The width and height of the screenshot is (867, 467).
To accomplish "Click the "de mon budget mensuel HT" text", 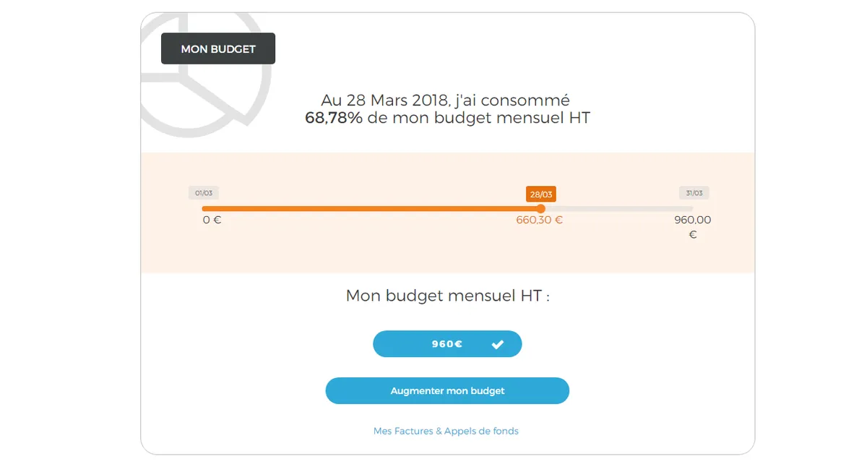I will coord(478,118).
